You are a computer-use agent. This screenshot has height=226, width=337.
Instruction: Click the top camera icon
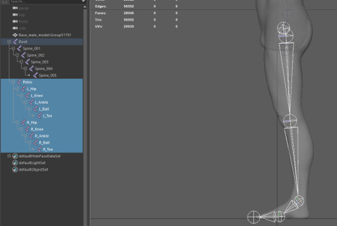15,15
